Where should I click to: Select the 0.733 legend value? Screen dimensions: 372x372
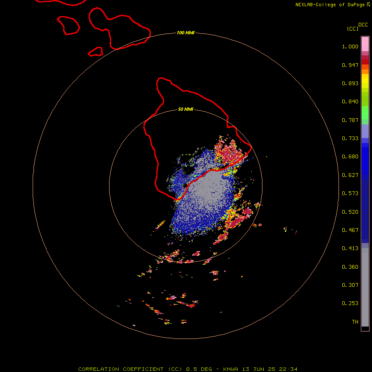350,138
